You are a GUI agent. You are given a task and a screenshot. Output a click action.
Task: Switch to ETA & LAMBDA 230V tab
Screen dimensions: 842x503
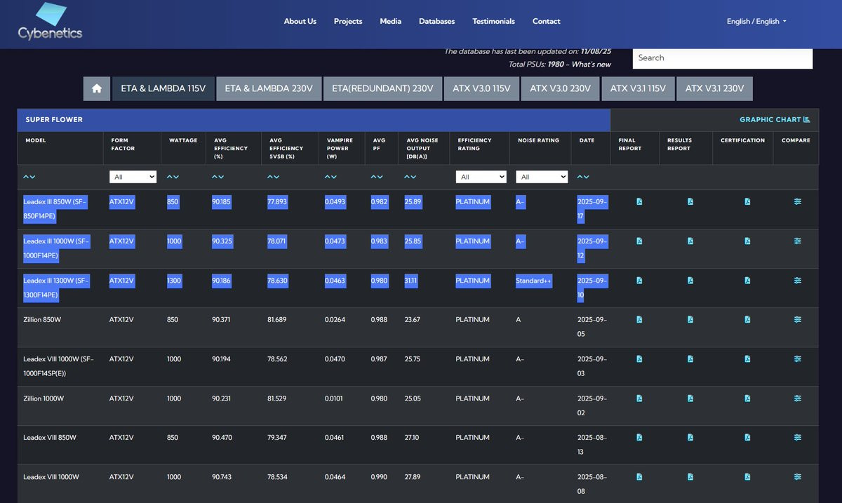point(269,89)
